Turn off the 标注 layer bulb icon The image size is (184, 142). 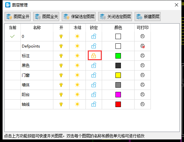tap(61, 56)
